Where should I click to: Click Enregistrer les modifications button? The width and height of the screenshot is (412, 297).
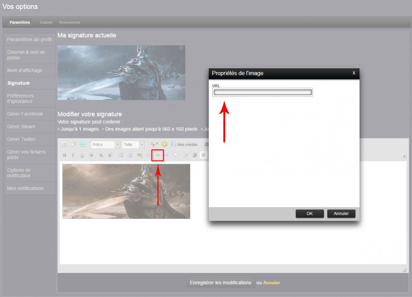pos(220,283)
